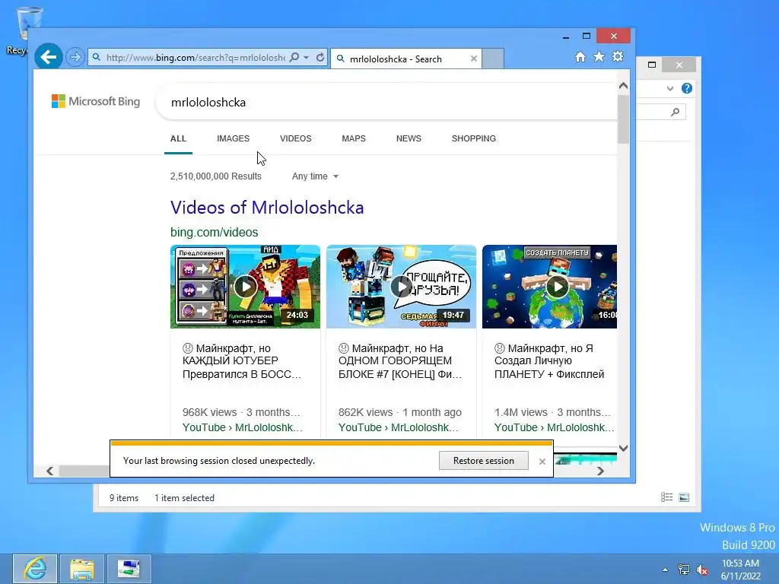779x584 pixels.
Task: Open the ОДНОМ ГОВОРЯЩЕМ БЛОКЕ #7 video title
Action: coord(400,361)
